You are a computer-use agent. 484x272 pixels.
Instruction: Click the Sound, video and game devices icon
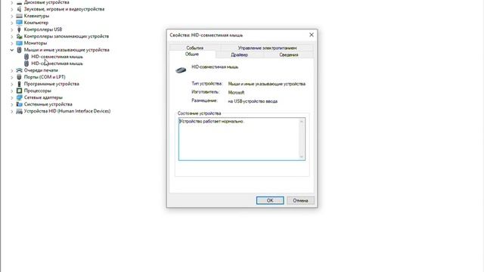point(19,9)
